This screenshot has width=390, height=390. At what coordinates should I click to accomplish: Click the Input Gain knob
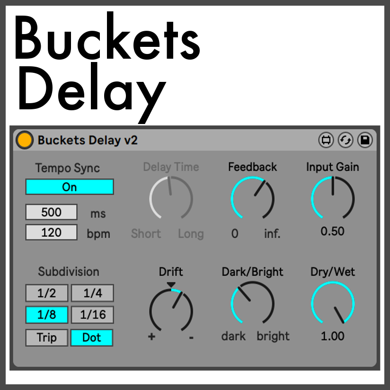tap(333, 198)
